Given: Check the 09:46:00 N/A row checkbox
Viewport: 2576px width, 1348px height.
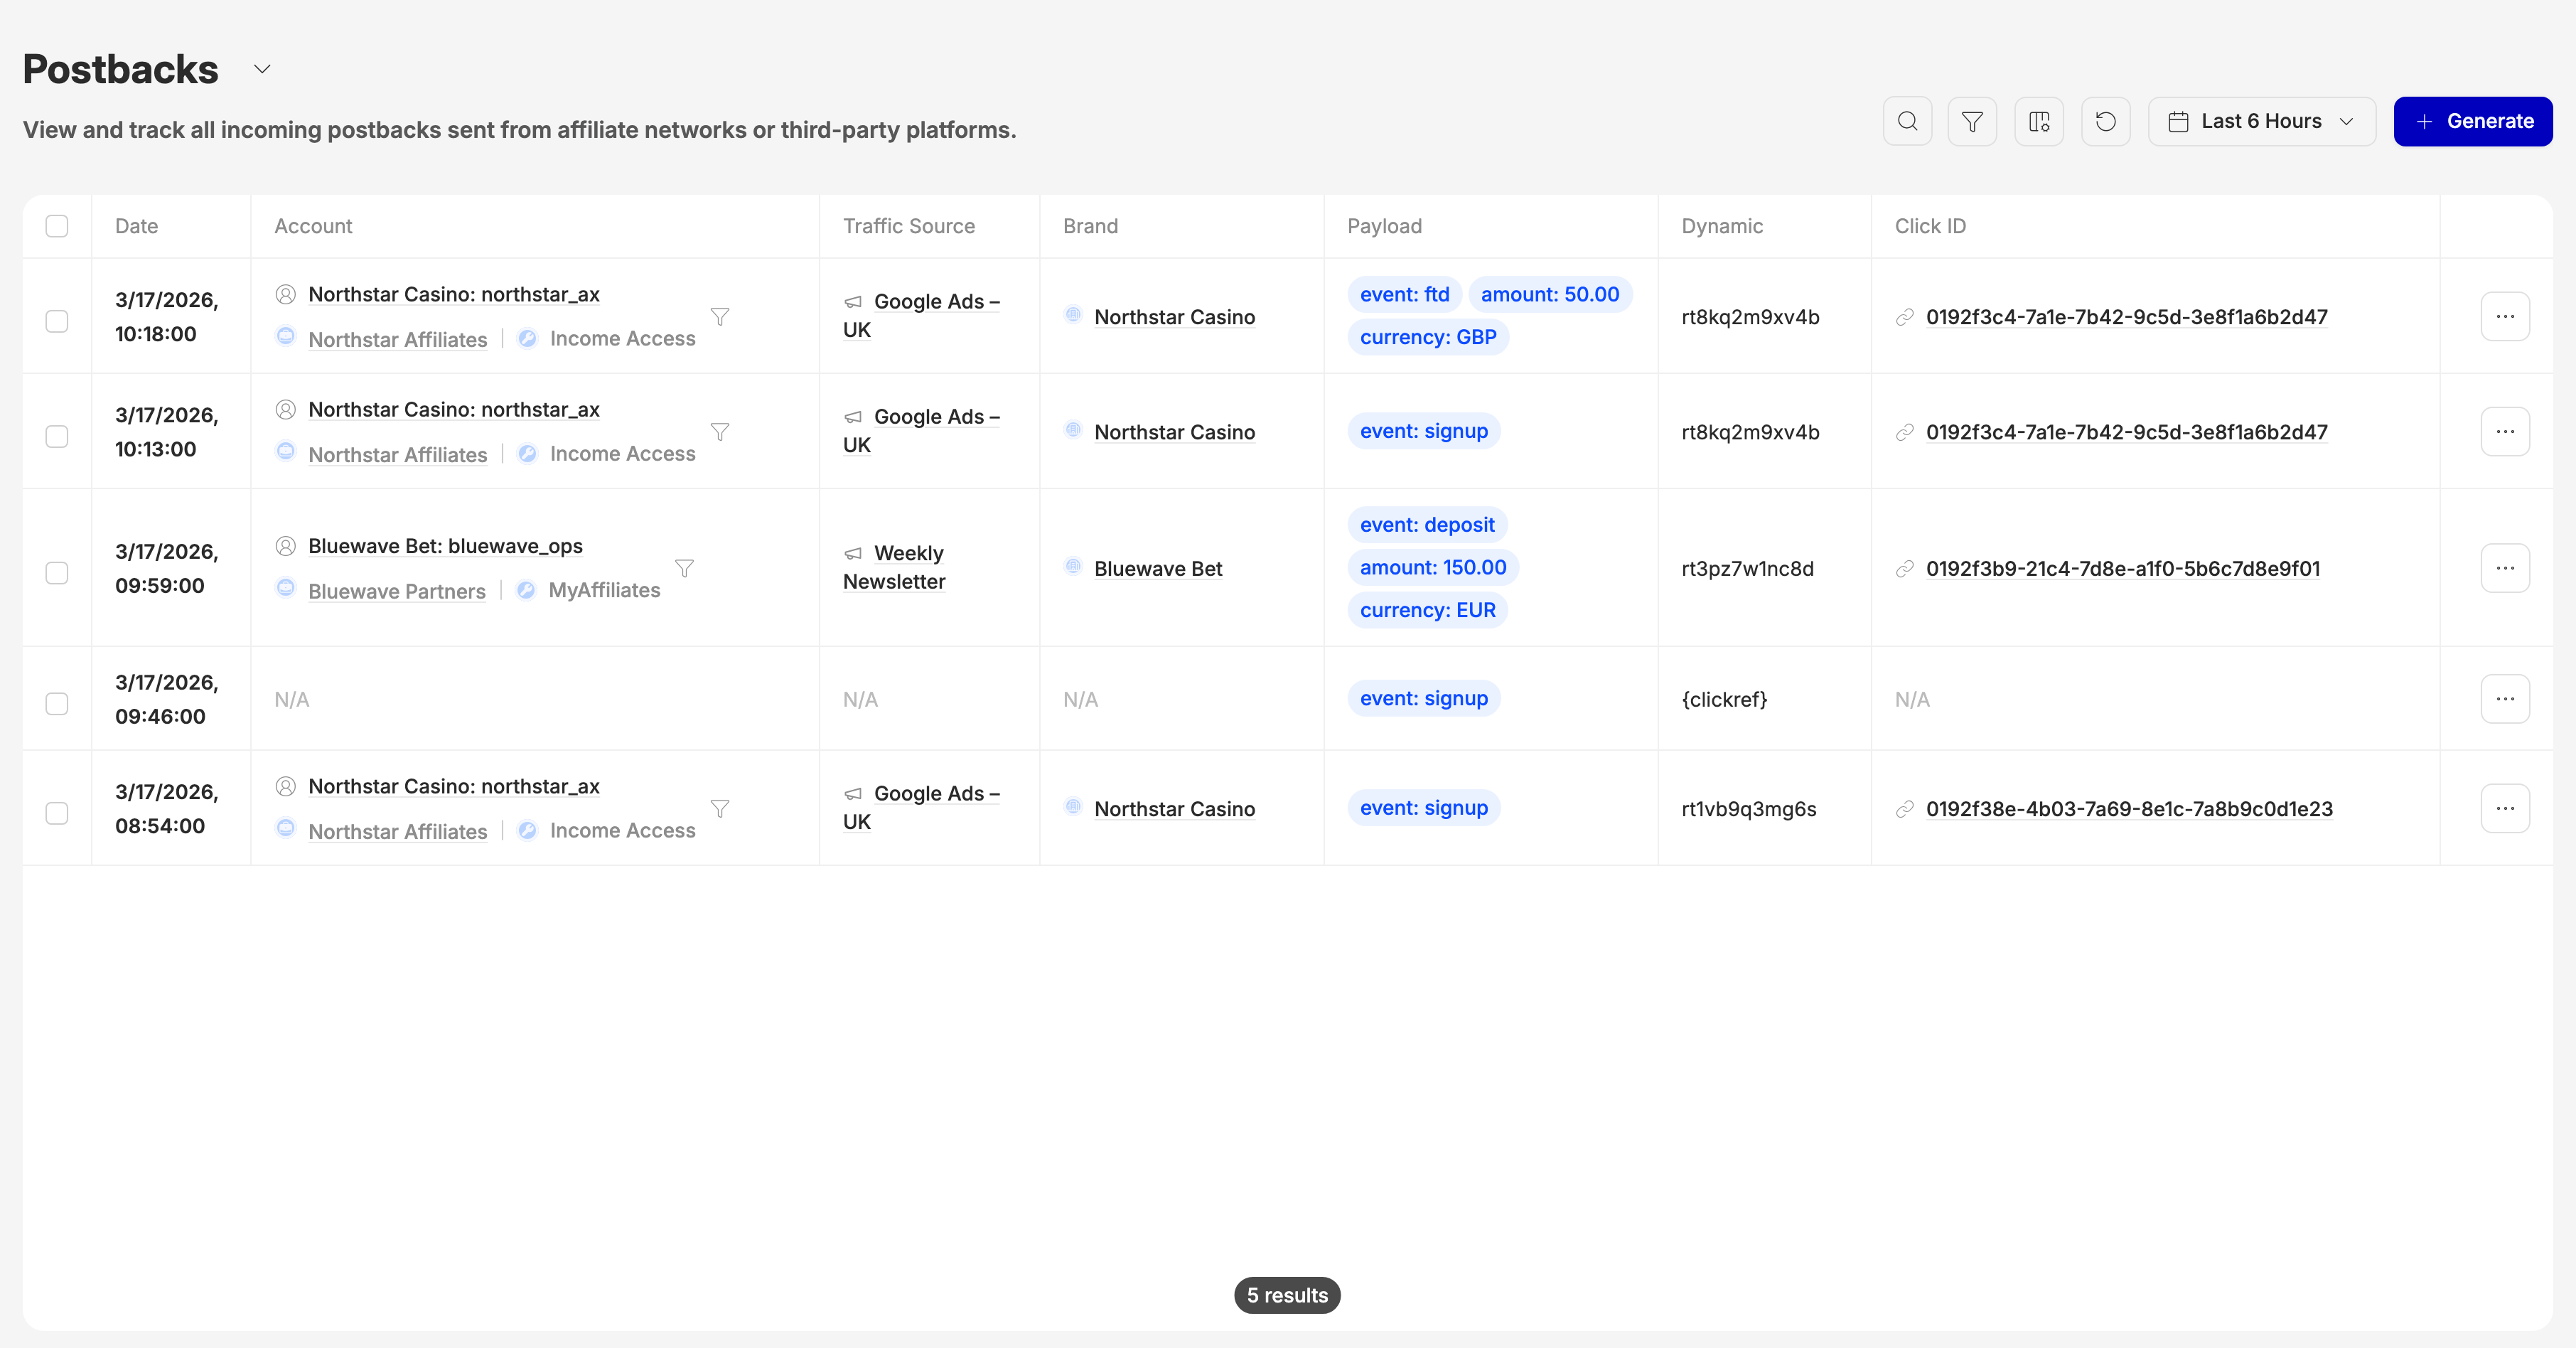Looking at the screenshot, I should point(57,704).
